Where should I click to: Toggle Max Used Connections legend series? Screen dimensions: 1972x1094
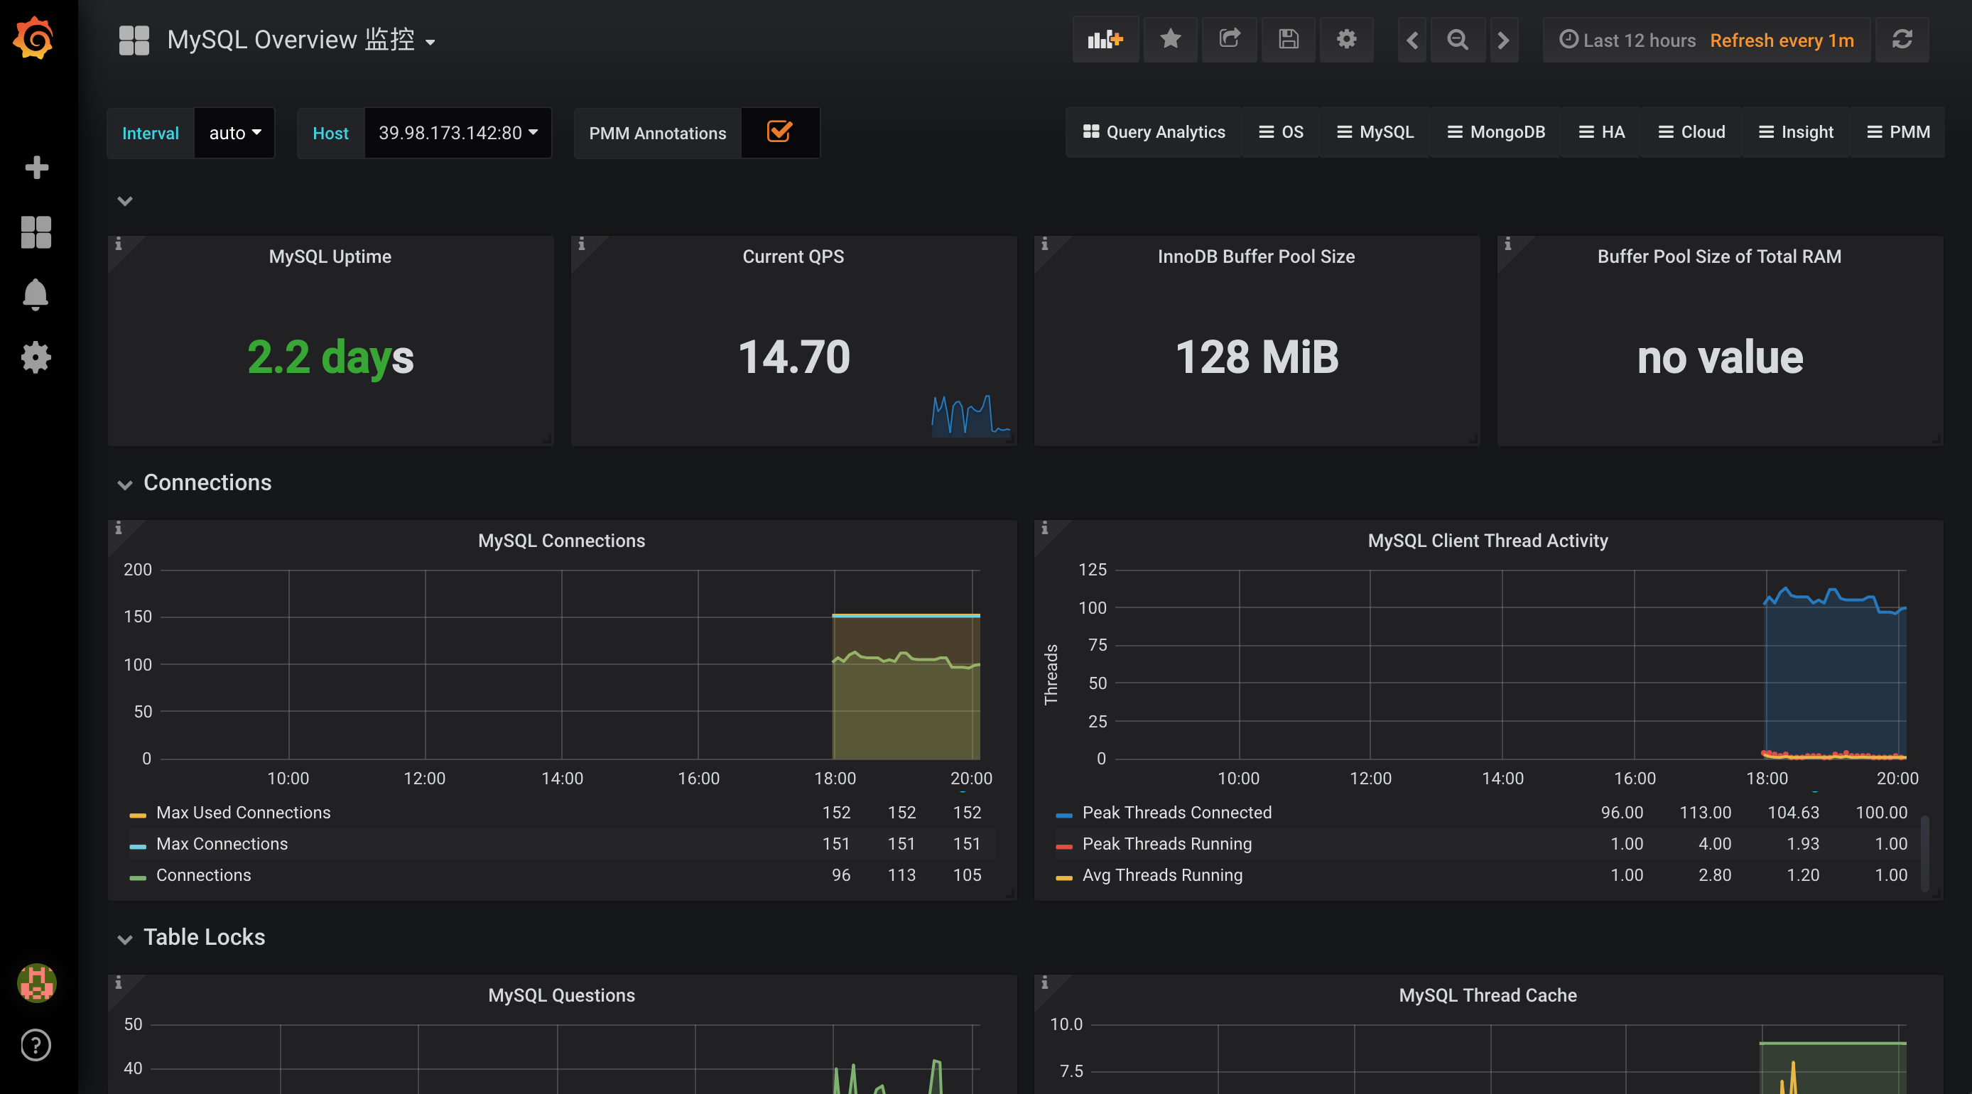[x=243, y=812]
